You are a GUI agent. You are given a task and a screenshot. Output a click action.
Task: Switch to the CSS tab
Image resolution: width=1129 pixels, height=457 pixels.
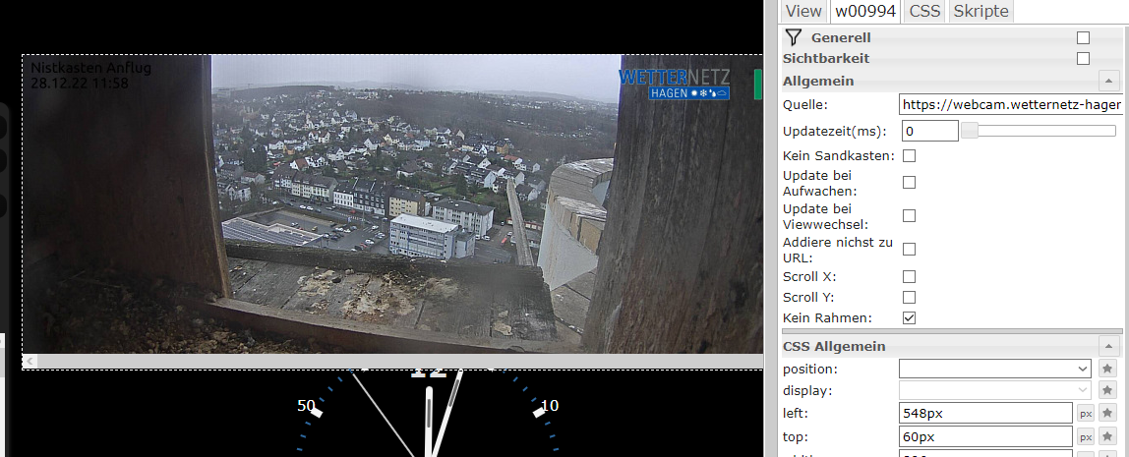pos(924,11)
